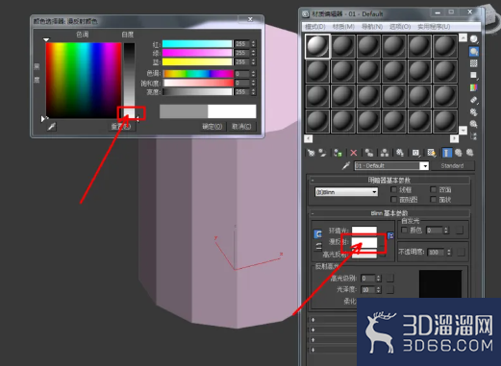Open the 模式(D) menu
The height and width of the screenshot is (366, 501).
click(315, 27)
